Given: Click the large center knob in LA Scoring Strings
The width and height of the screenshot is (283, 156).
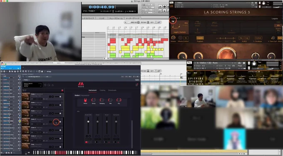Looking at the screenshot, I should click(x=226, y=53).
